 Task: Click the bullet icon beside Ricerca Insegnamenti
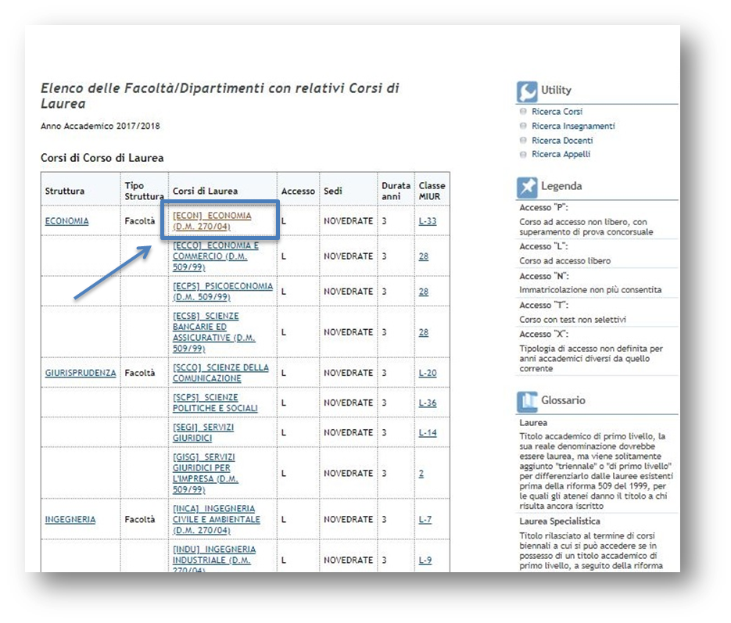(x=523, y=126)
